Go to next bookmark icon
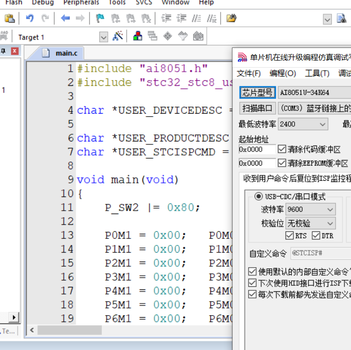 131,18
